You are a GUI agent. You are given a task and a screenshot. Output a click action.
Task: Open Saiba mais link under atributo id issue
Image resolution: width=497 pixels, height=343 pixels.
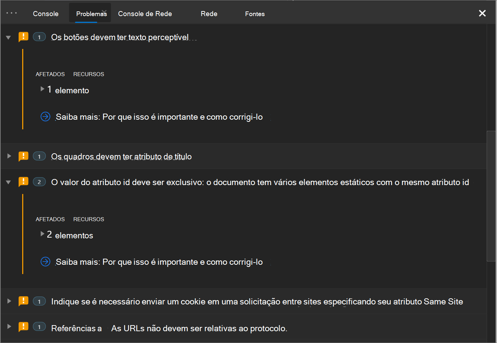point(159,262)
